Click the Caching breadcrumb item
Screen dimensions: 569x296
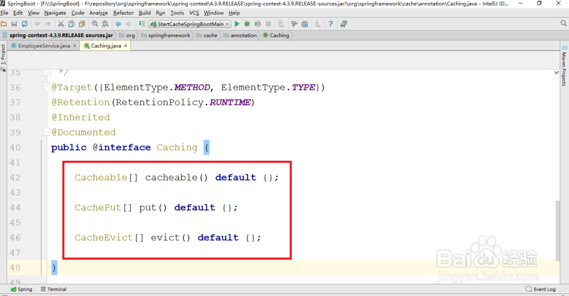pyautogui.click(x=276, y=35)
